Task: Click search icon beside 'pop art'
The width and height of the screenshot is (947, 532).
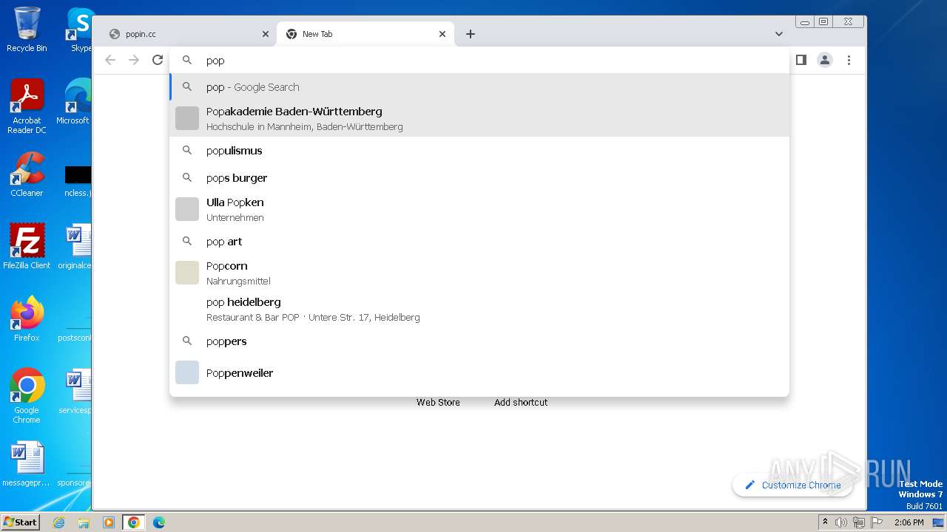Action: coord(187,242)
